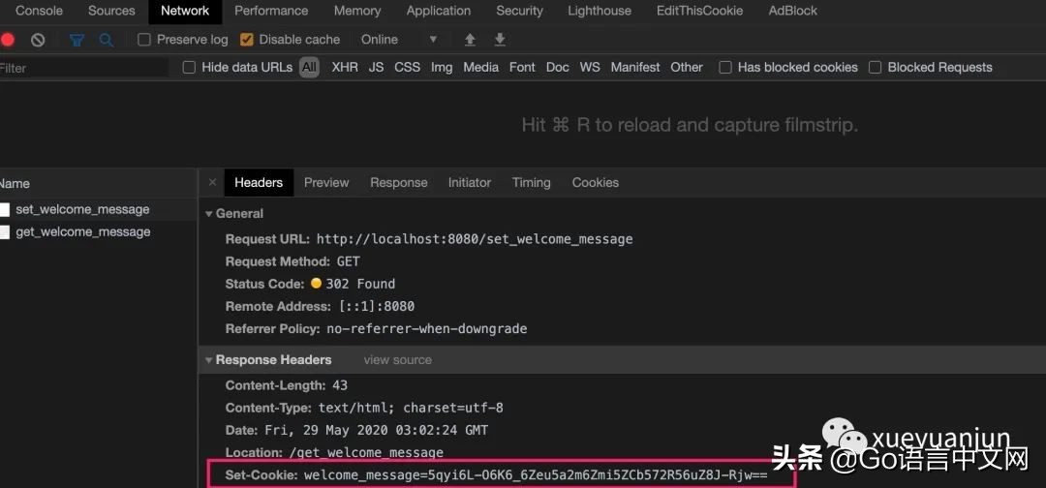The image size is (1046, 488).
Task: Open Memory panel
Action: [357, 11]
